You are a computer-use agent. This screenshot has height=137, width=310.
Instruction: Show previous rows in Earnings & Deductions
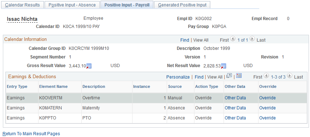pos(266,76)
